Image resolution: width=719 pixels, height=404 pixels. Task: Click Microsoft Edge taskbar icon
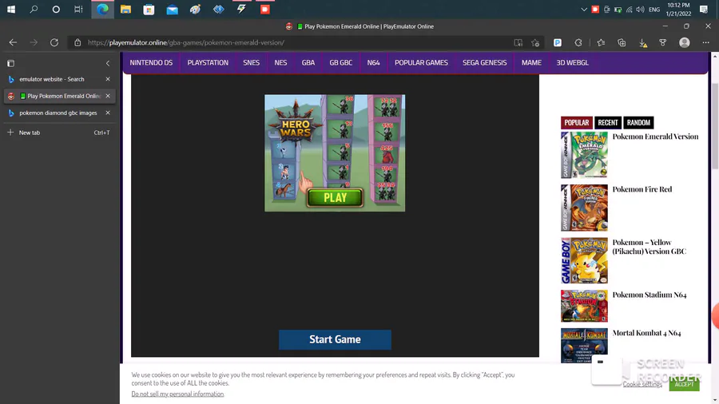103,9
